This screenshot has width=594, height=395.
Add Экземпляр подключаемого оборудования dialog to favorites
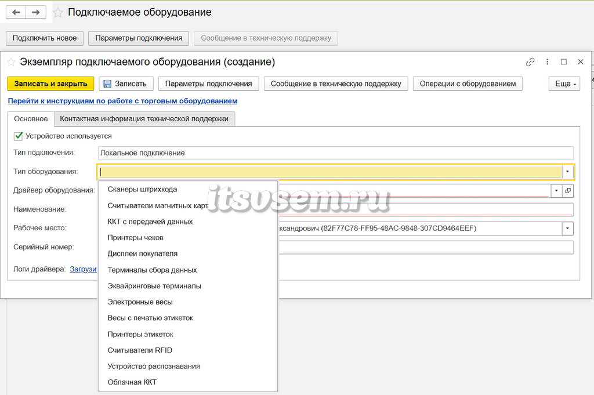coord(12,61)
